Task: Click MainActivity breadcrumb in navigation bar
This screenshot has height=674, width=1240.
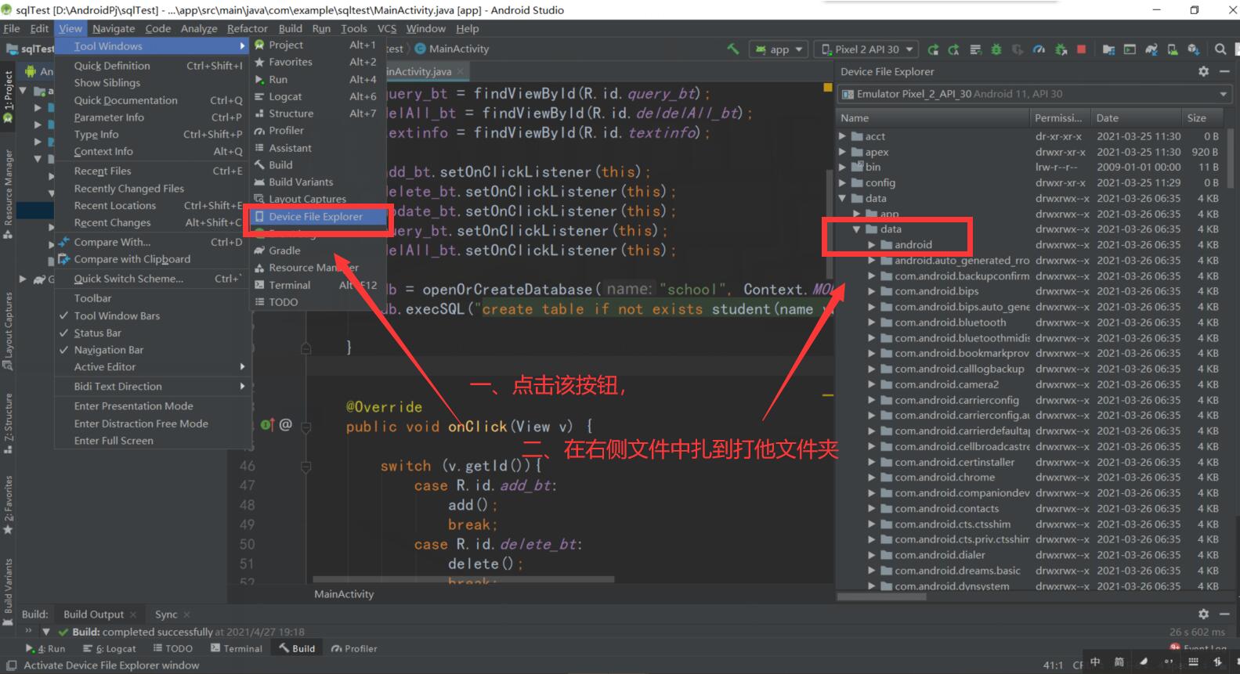Action: (452, 49)
